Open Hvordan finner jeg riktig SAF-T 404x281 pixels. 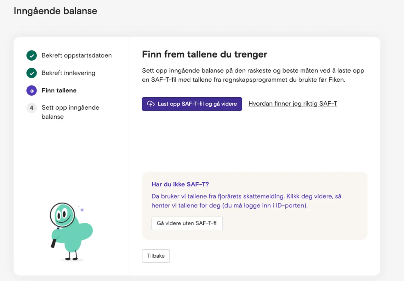pyautogui.click(x=293, y=104)
